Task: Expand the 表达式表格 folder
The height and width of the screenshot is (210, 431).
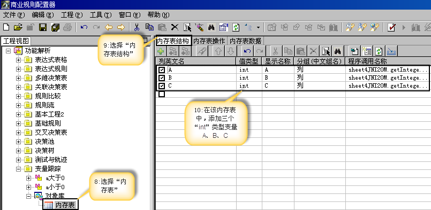Action: (18, 60)
